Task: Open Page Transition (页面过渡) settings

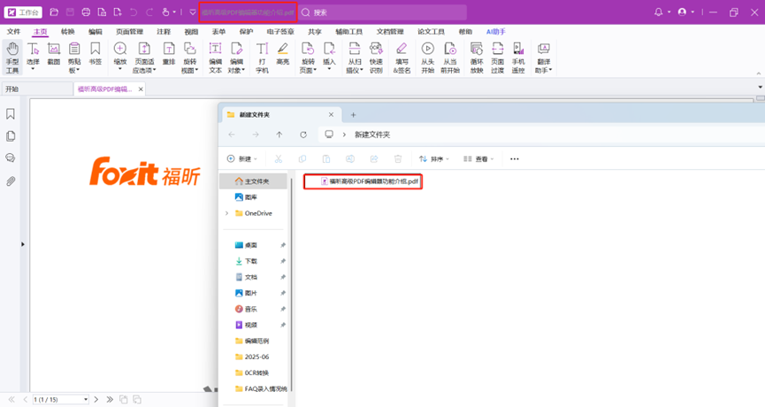Action: (497, 58)
